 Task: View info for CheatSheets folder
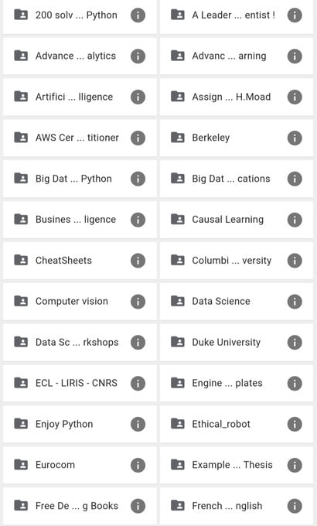[138, 261]
